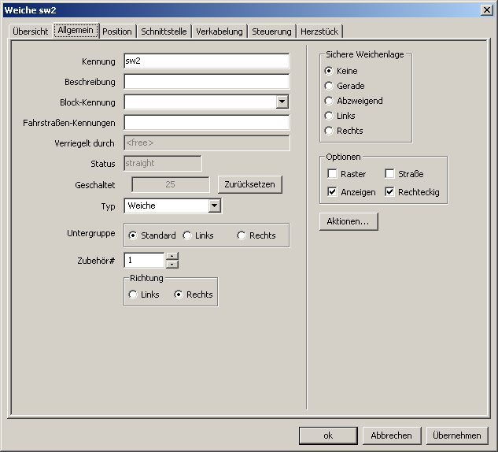The height and width of the screenshot is (452, 498).
Task: Uncheck the Anzeigen checkbox
Action: pos(332,192)
